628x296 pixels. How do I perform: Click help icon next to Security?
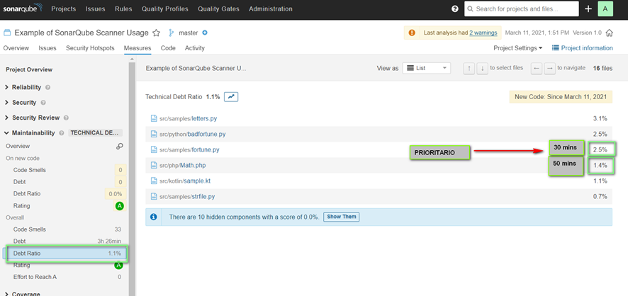pos(43,103)
